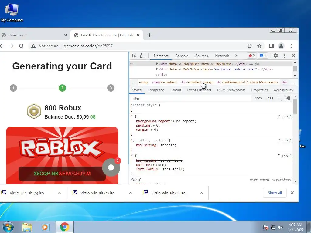311x233 pixels.
Task: Open Windows Explorer from the taskbar
Action: point(27,227)
